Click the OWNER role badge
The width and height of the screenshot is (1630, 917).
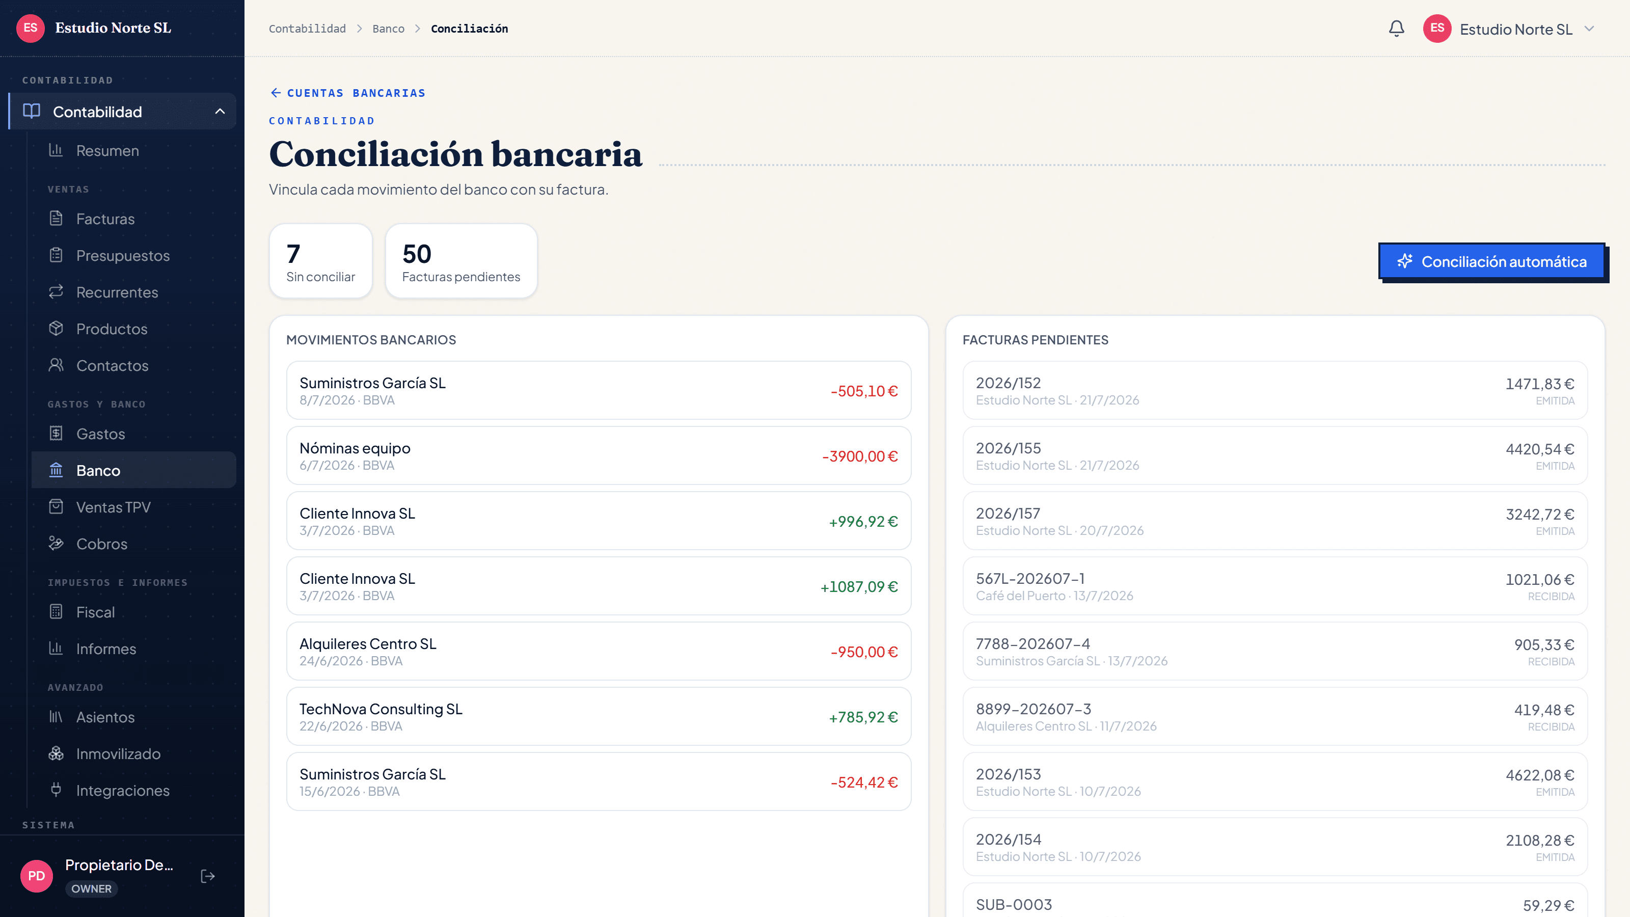(91, 888)
